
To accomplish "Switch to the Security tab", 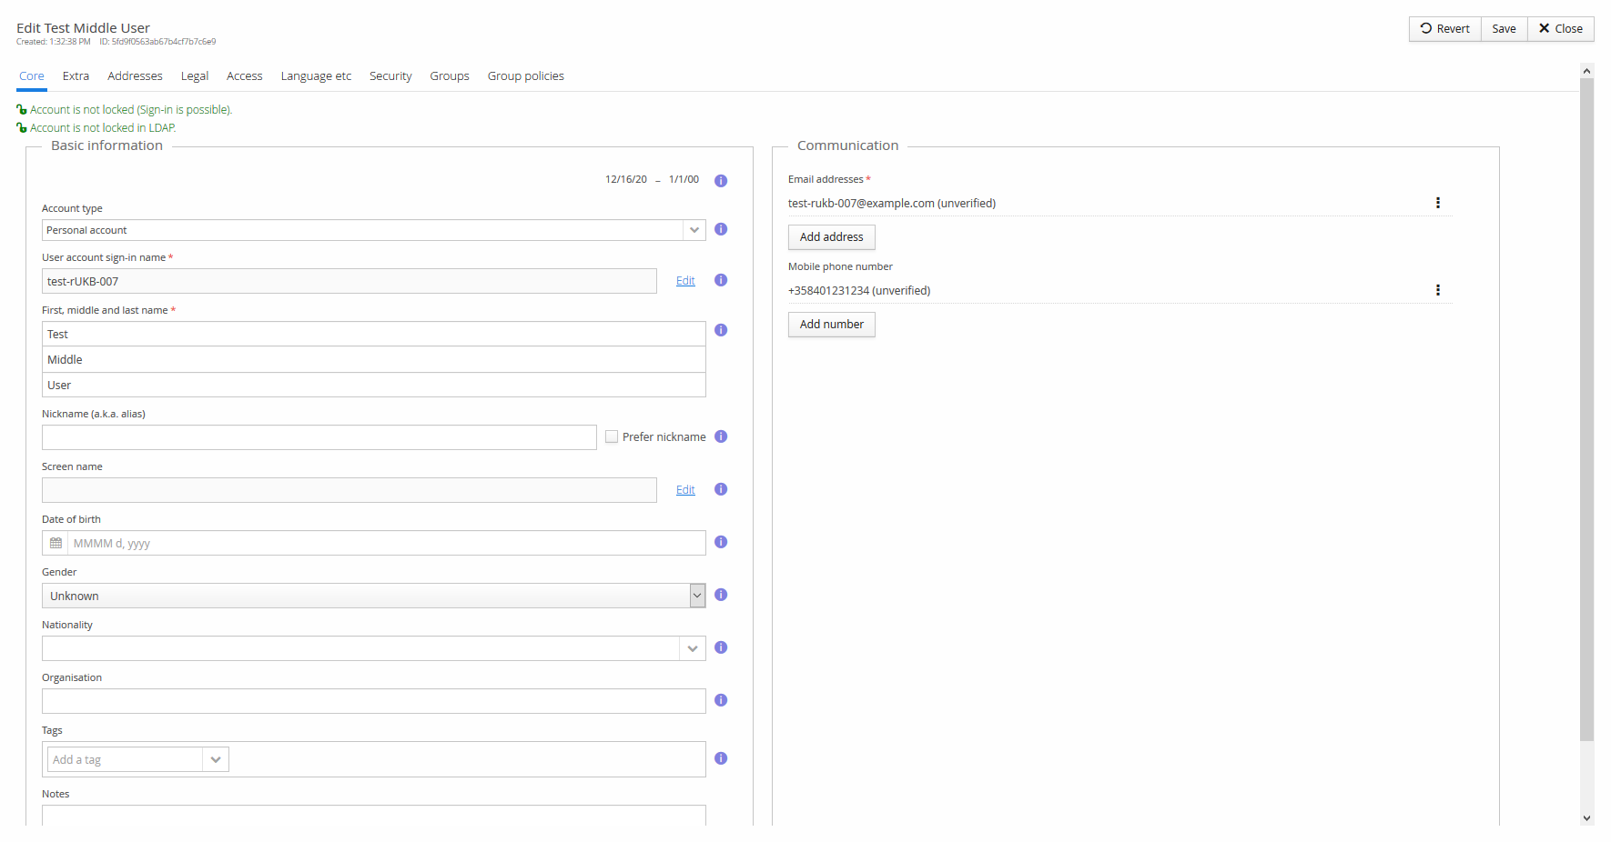I will pyautogui.click(x=390, y=76).
